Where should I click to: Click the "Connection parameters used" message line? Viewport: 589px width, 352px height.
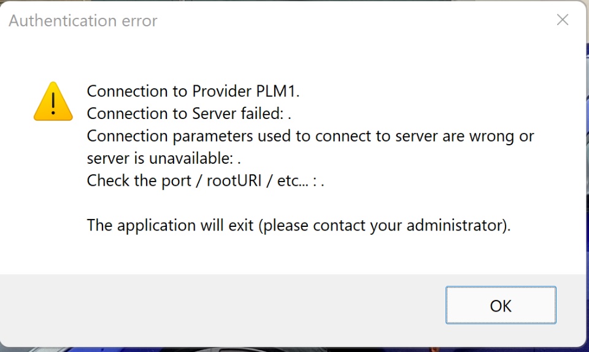point(310,136)
